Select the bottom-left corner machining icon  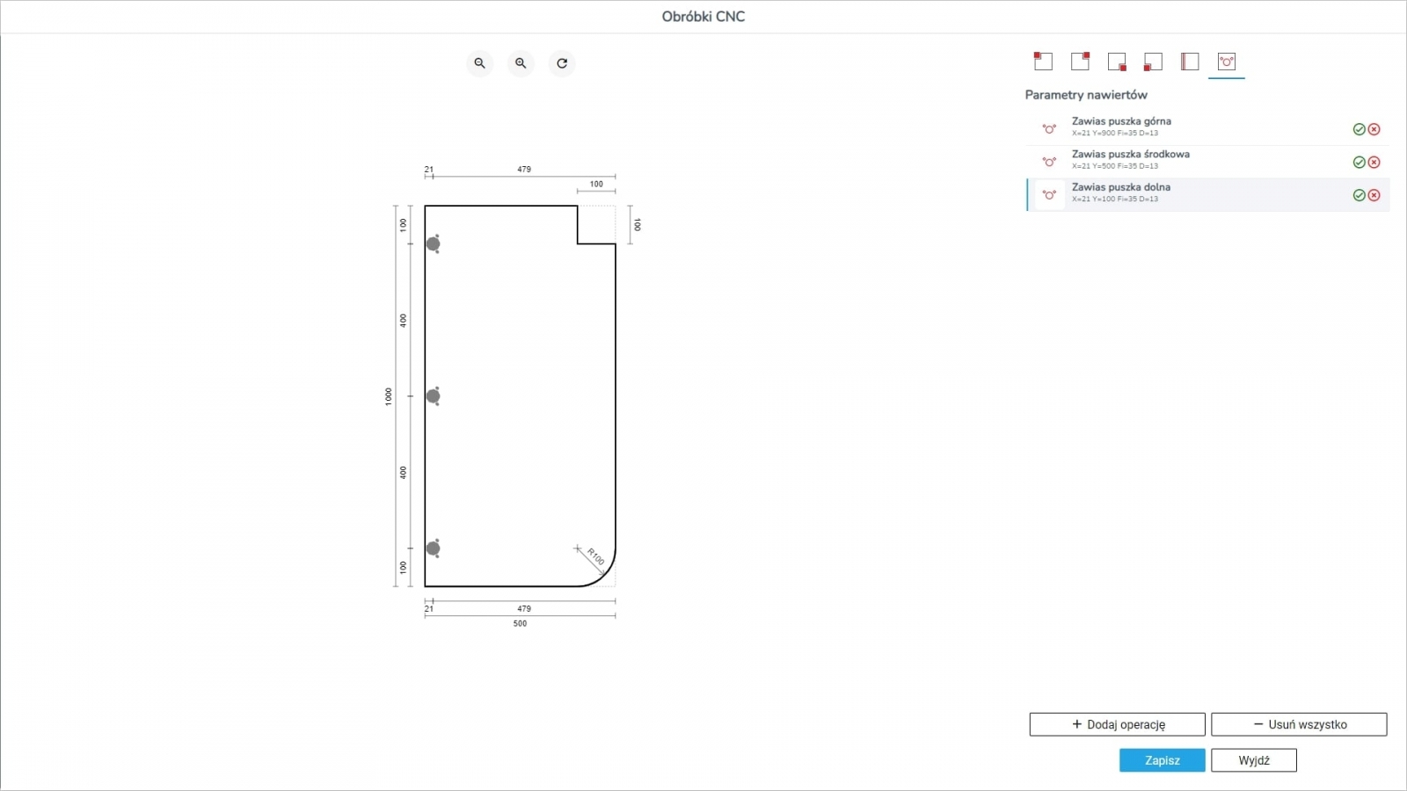pos(1153,62)
